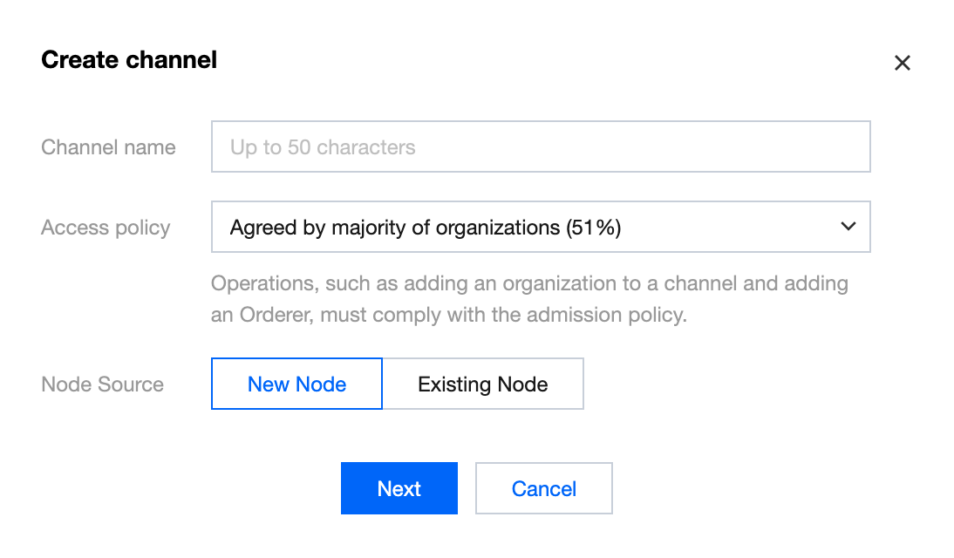Click the Access policy label

pyautogui.click(x=106, y=228)
